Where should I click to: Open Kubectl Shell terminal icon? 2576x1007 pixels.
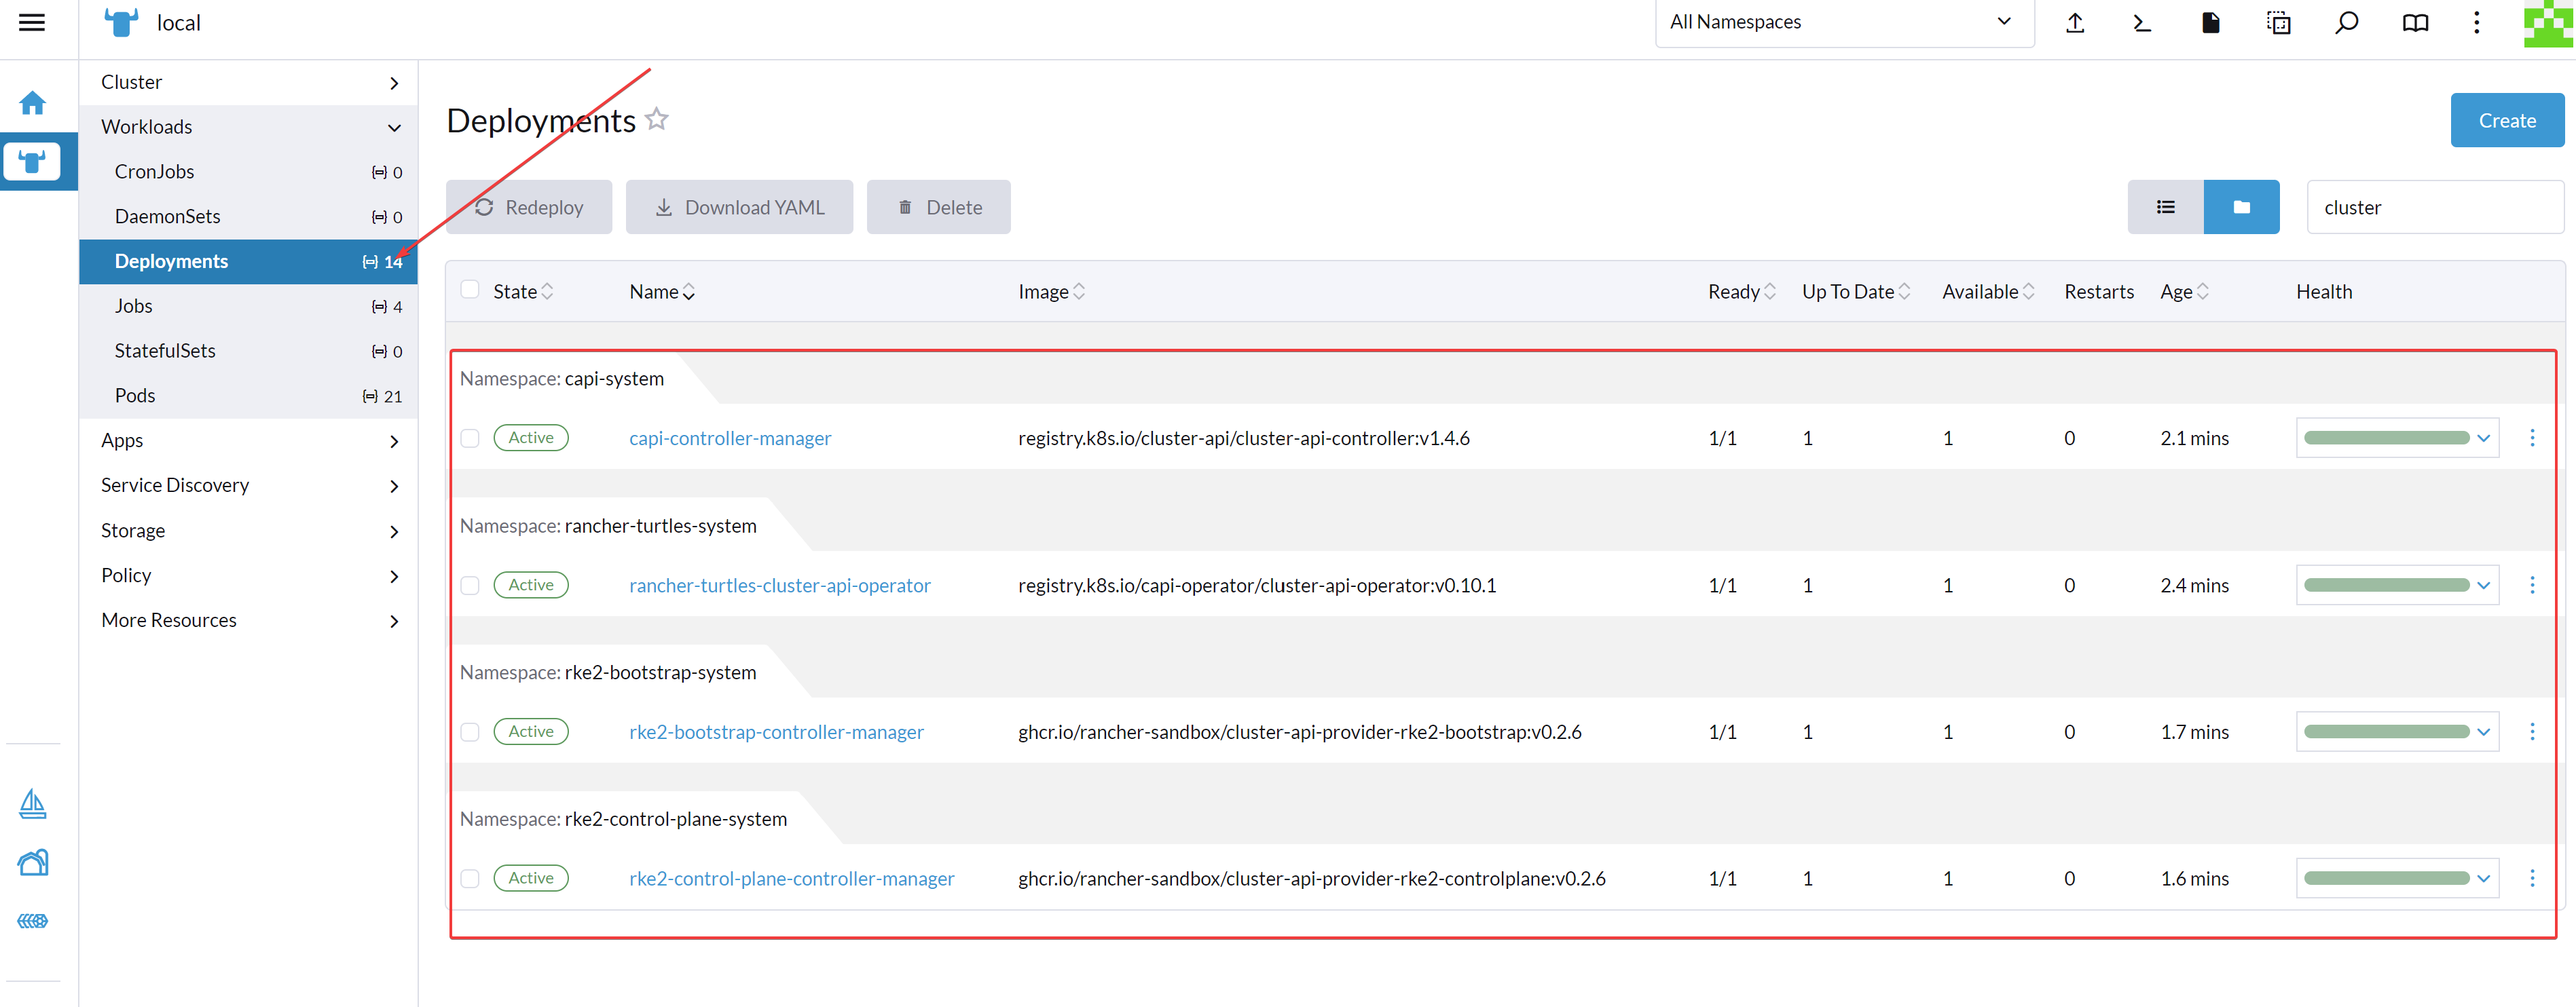click(2142, 23)
